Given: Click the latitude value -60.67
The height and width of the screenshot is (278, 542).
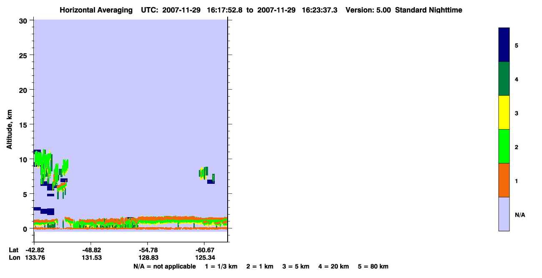Looking at the screenshot, I should coord(205,250).
